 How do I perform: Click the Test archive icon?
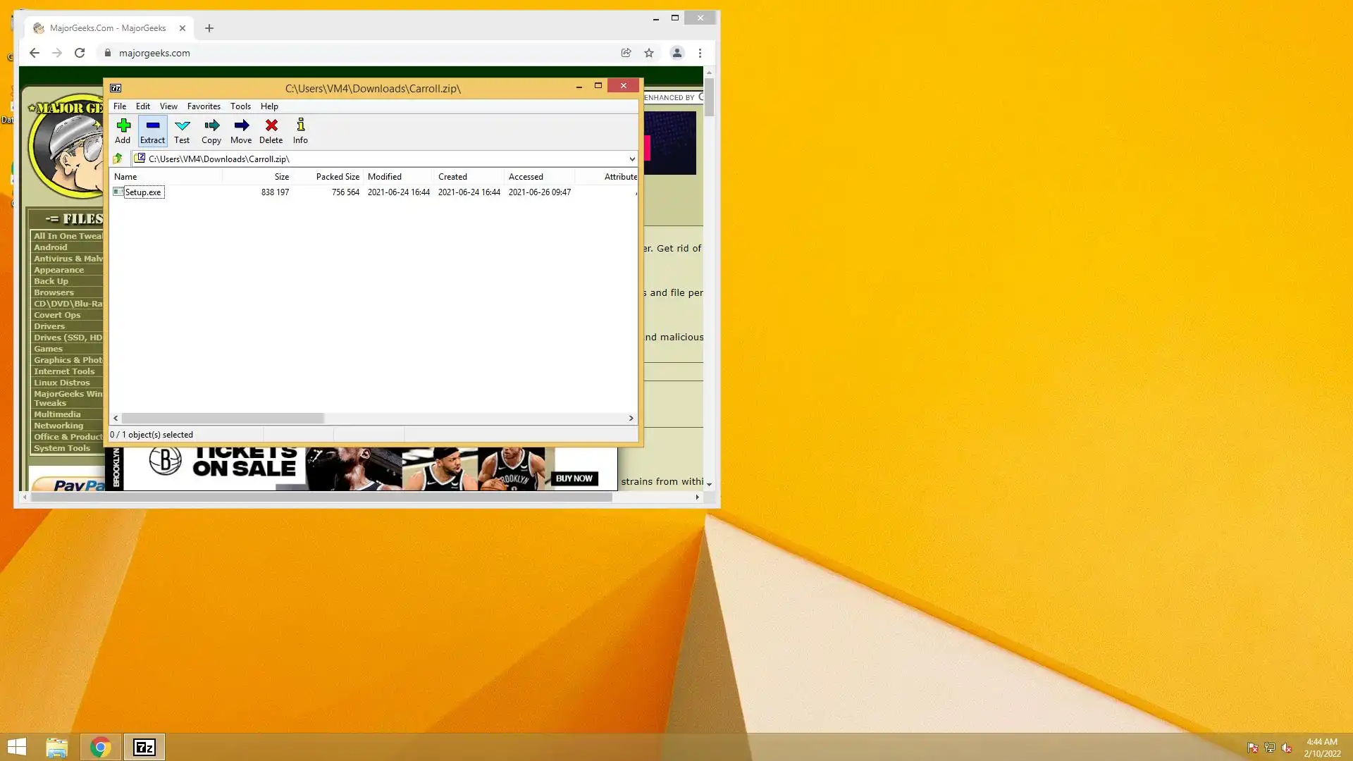point(182,130)
